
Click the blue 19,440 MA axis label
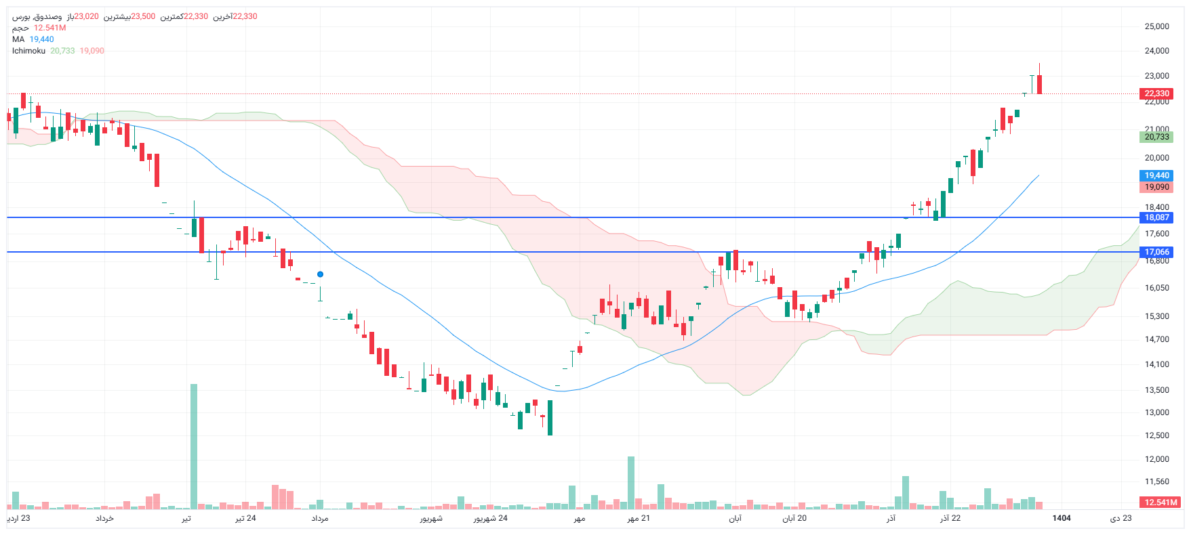1156,175
